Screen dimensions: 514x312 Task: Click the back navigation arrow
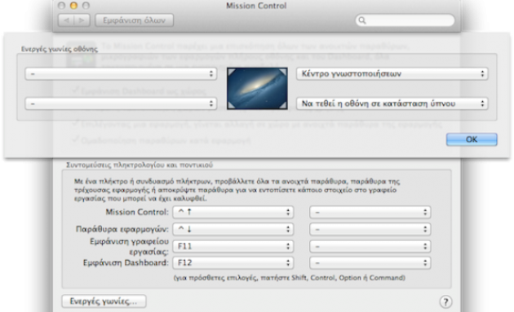[67, 20]
